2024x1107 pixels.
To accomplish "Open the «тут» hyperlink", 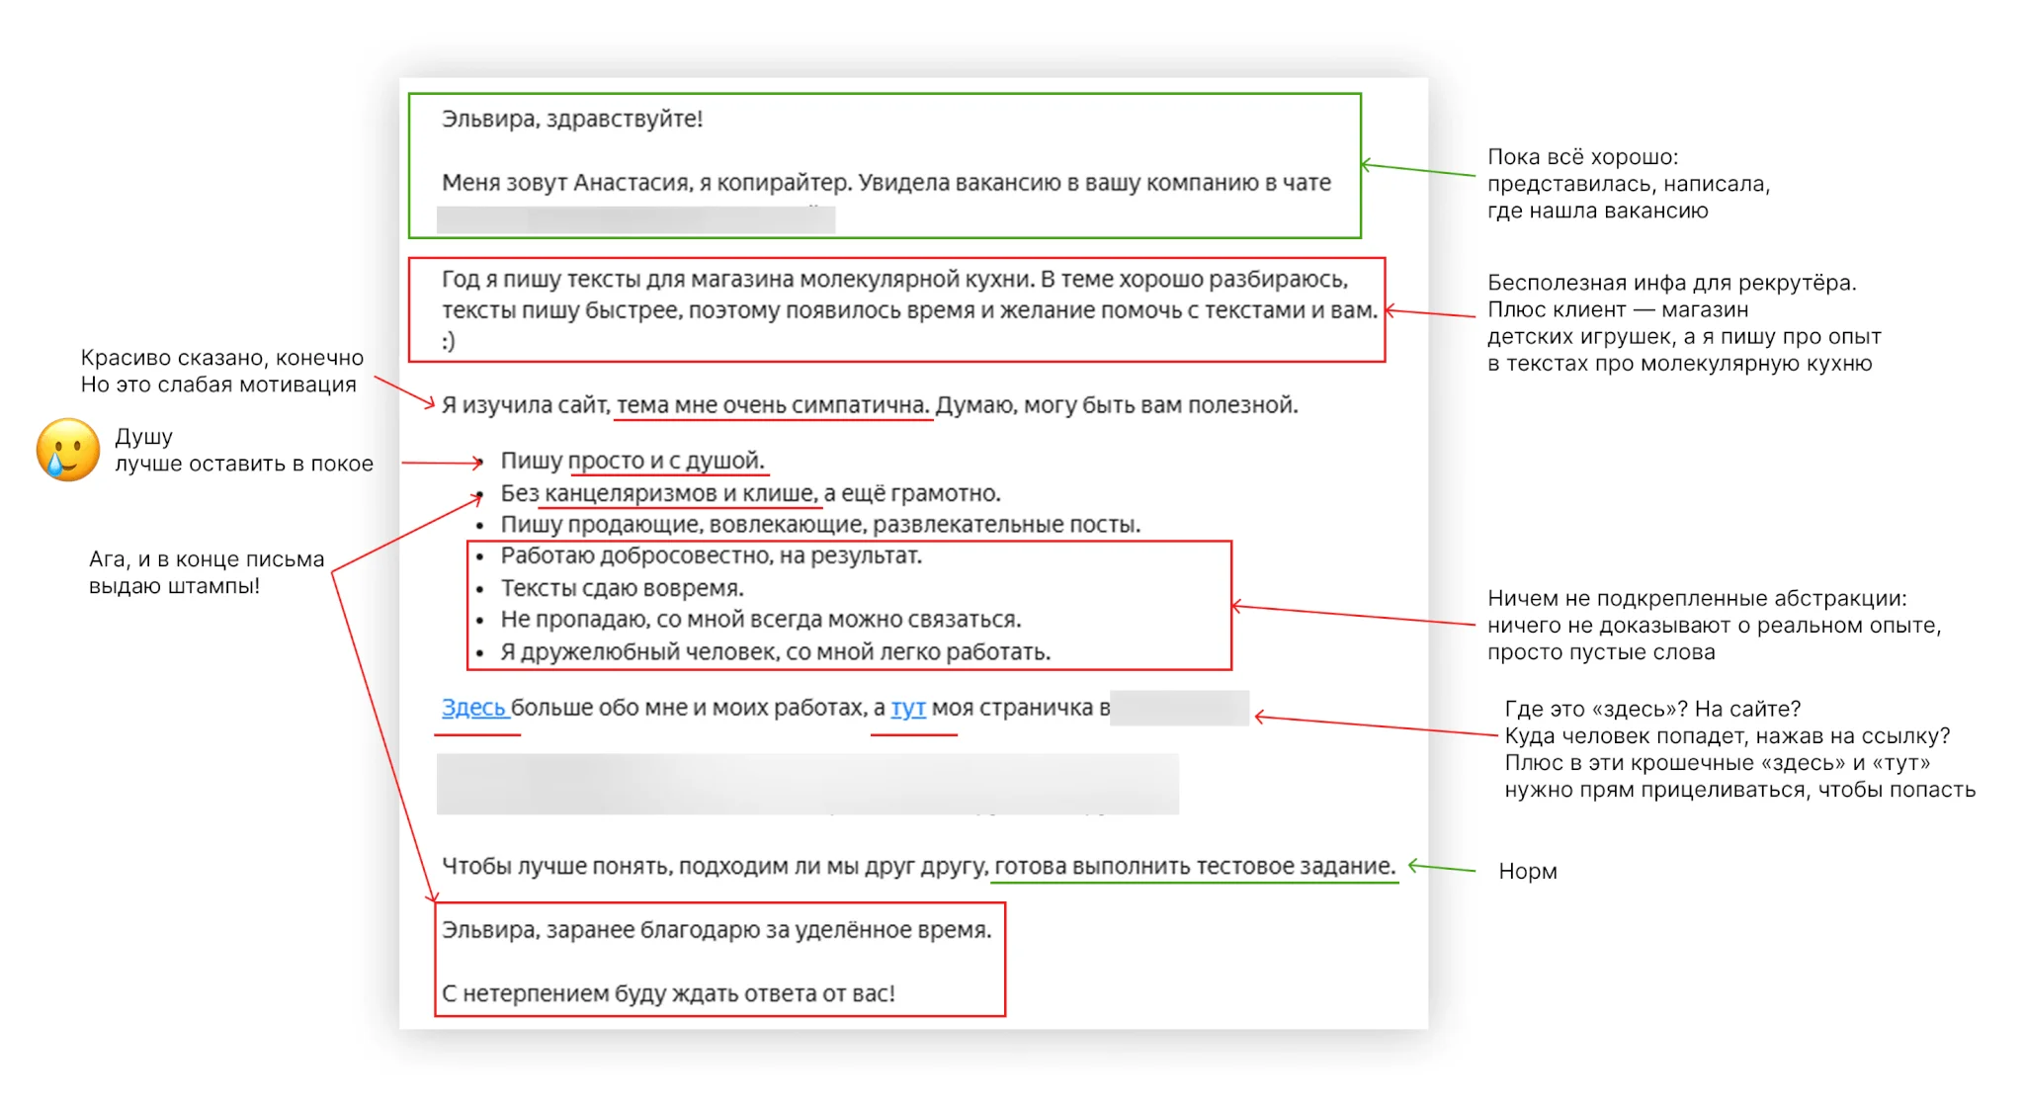I will tap(908, 708).
